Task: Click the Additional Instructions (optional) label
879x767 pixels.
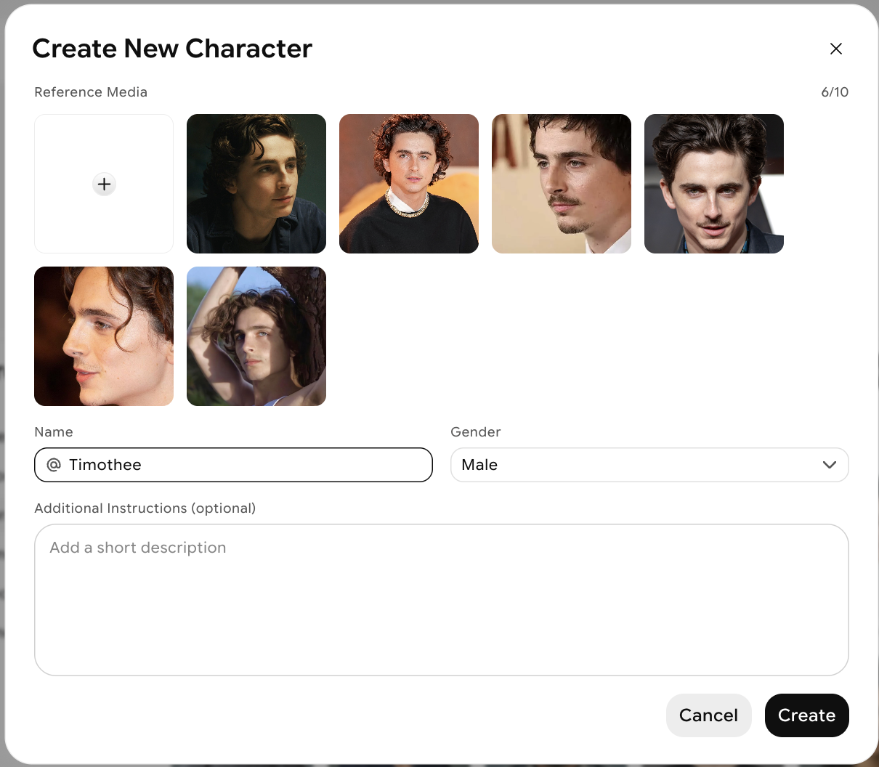Action: (145, 508)
